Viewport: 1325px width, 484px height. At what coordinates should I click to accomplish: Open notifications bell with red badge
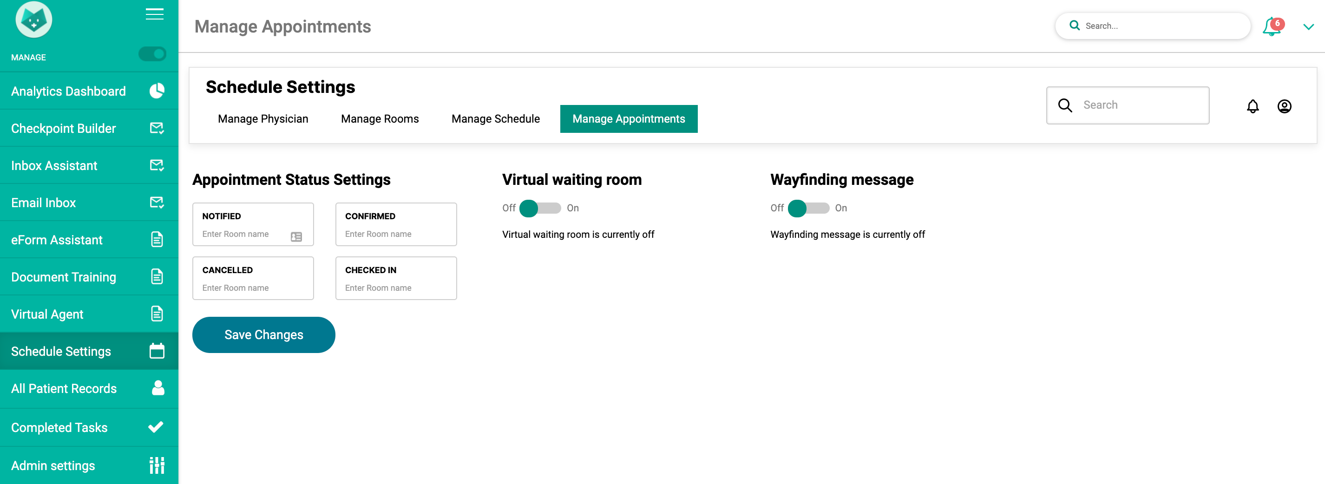[1273, 26]
